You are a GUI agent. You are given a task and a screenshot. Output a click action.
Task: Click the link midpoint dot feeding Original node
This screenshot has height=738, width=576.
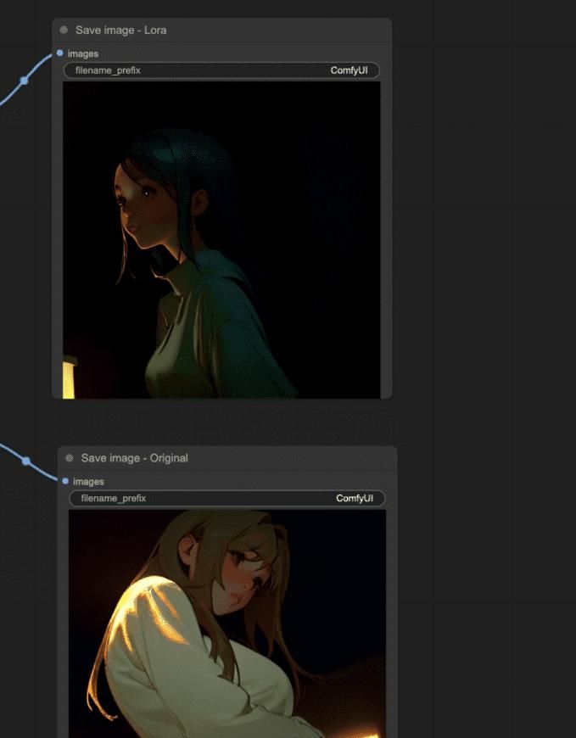[x=26, y=461]
